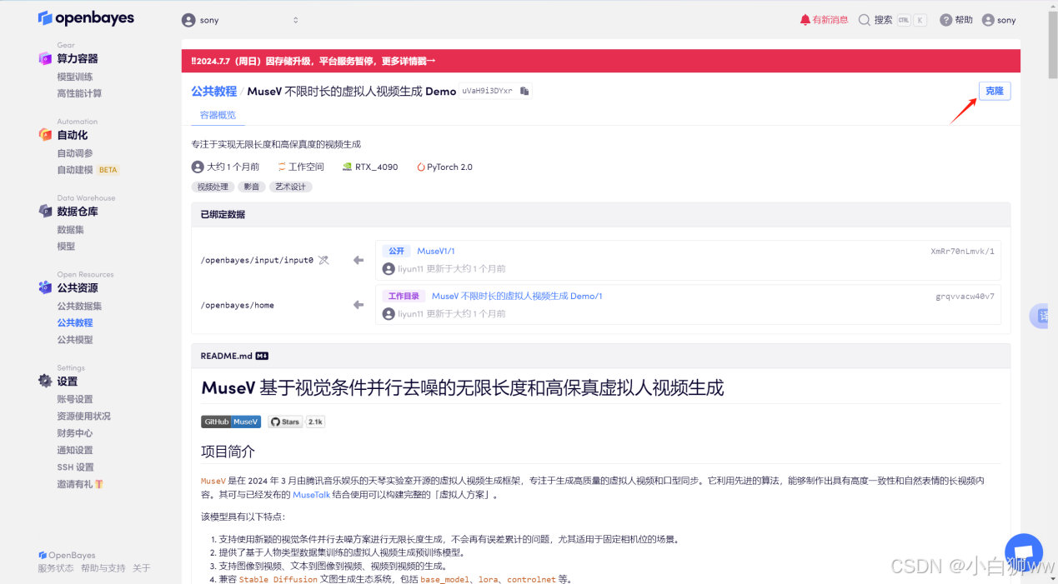Open 自动调参 in sidebar

(x=75, y=153)
